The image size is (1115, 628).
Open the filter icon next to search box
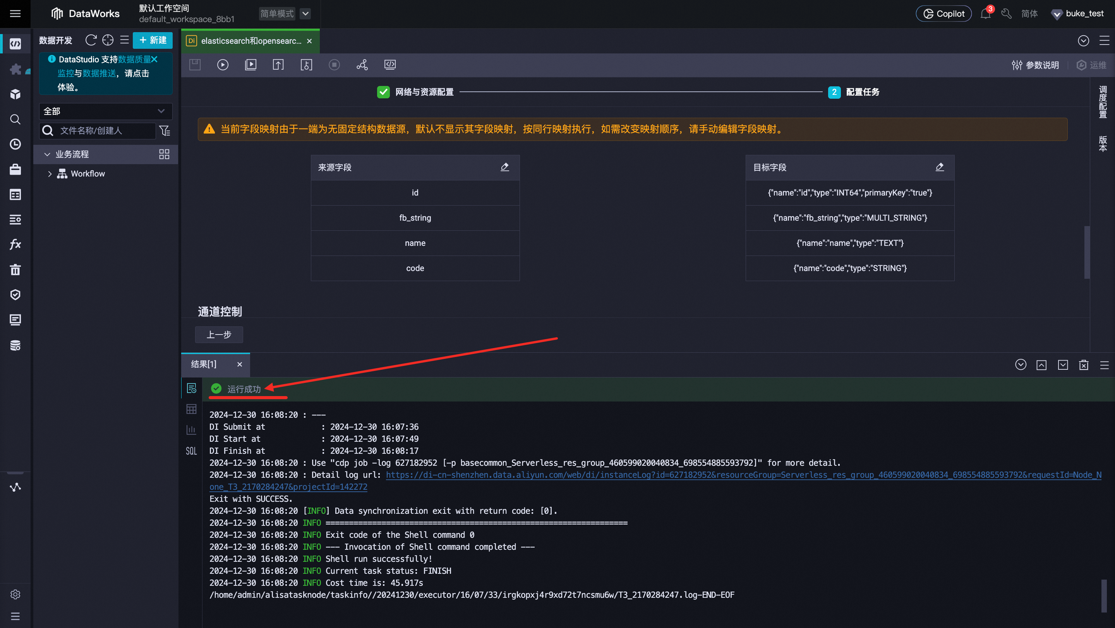point(165,130)
